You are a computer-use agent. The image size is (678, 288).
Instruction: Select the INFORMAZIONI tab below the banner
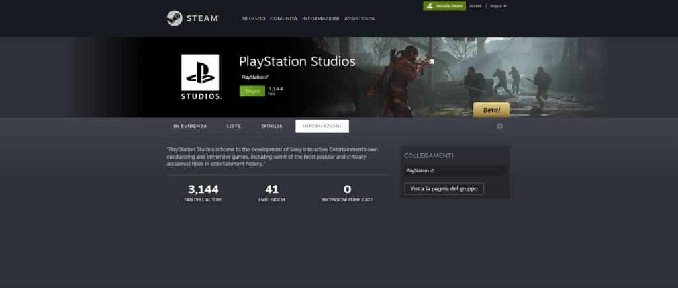[322, 126]
